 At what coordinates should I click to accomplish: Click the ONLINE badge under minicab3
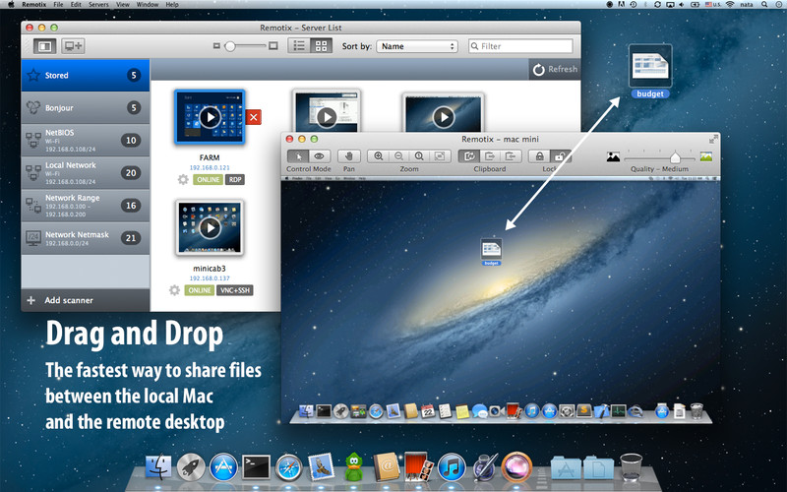coord(200,290)
